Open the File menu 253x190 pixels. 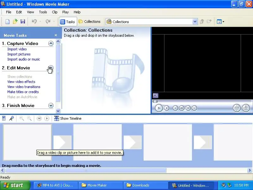tap(9, 12)
